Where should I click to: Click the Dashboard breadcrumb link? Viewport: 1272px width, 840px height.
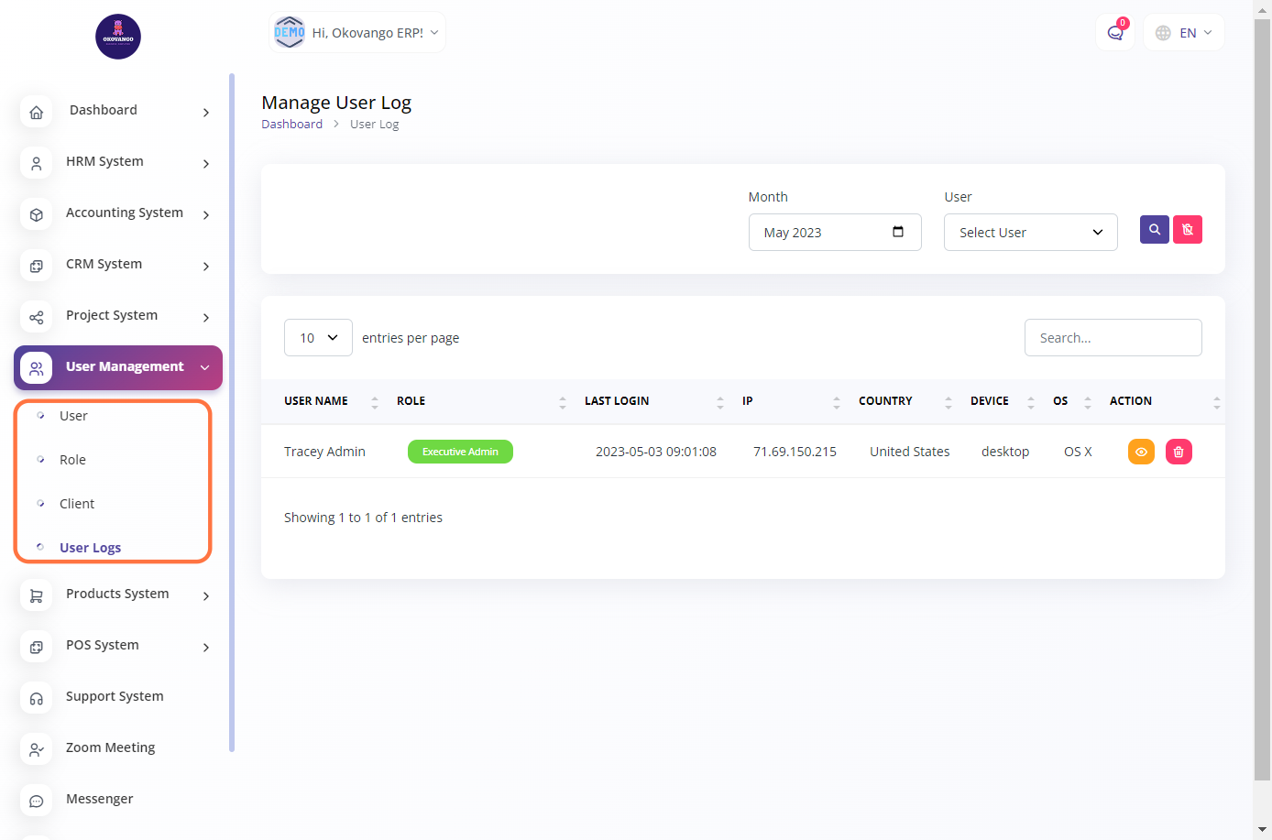coord(291,125)
